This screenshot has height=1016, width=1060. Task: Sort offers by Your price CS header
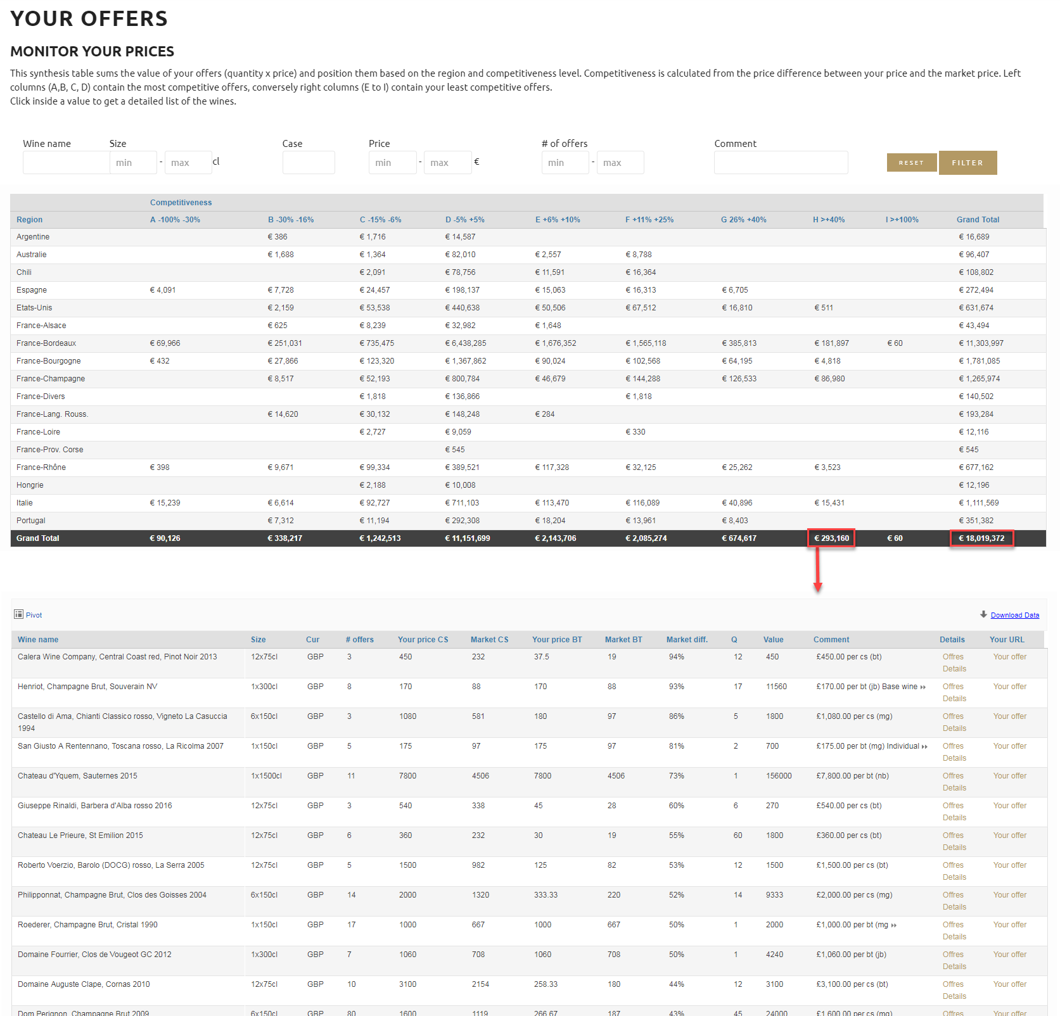point(423,640)
